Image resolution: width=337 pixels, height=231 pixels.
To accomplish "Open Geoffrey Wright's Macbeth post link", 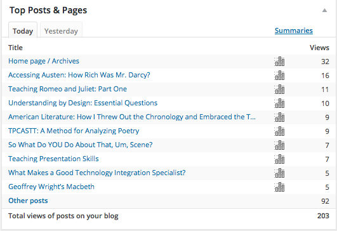I will tap(51, 187).
